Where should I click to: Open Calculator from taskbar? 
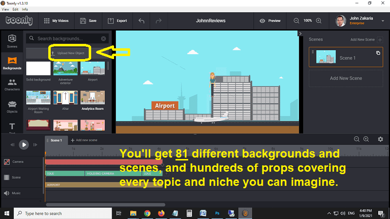click(189, 213)
